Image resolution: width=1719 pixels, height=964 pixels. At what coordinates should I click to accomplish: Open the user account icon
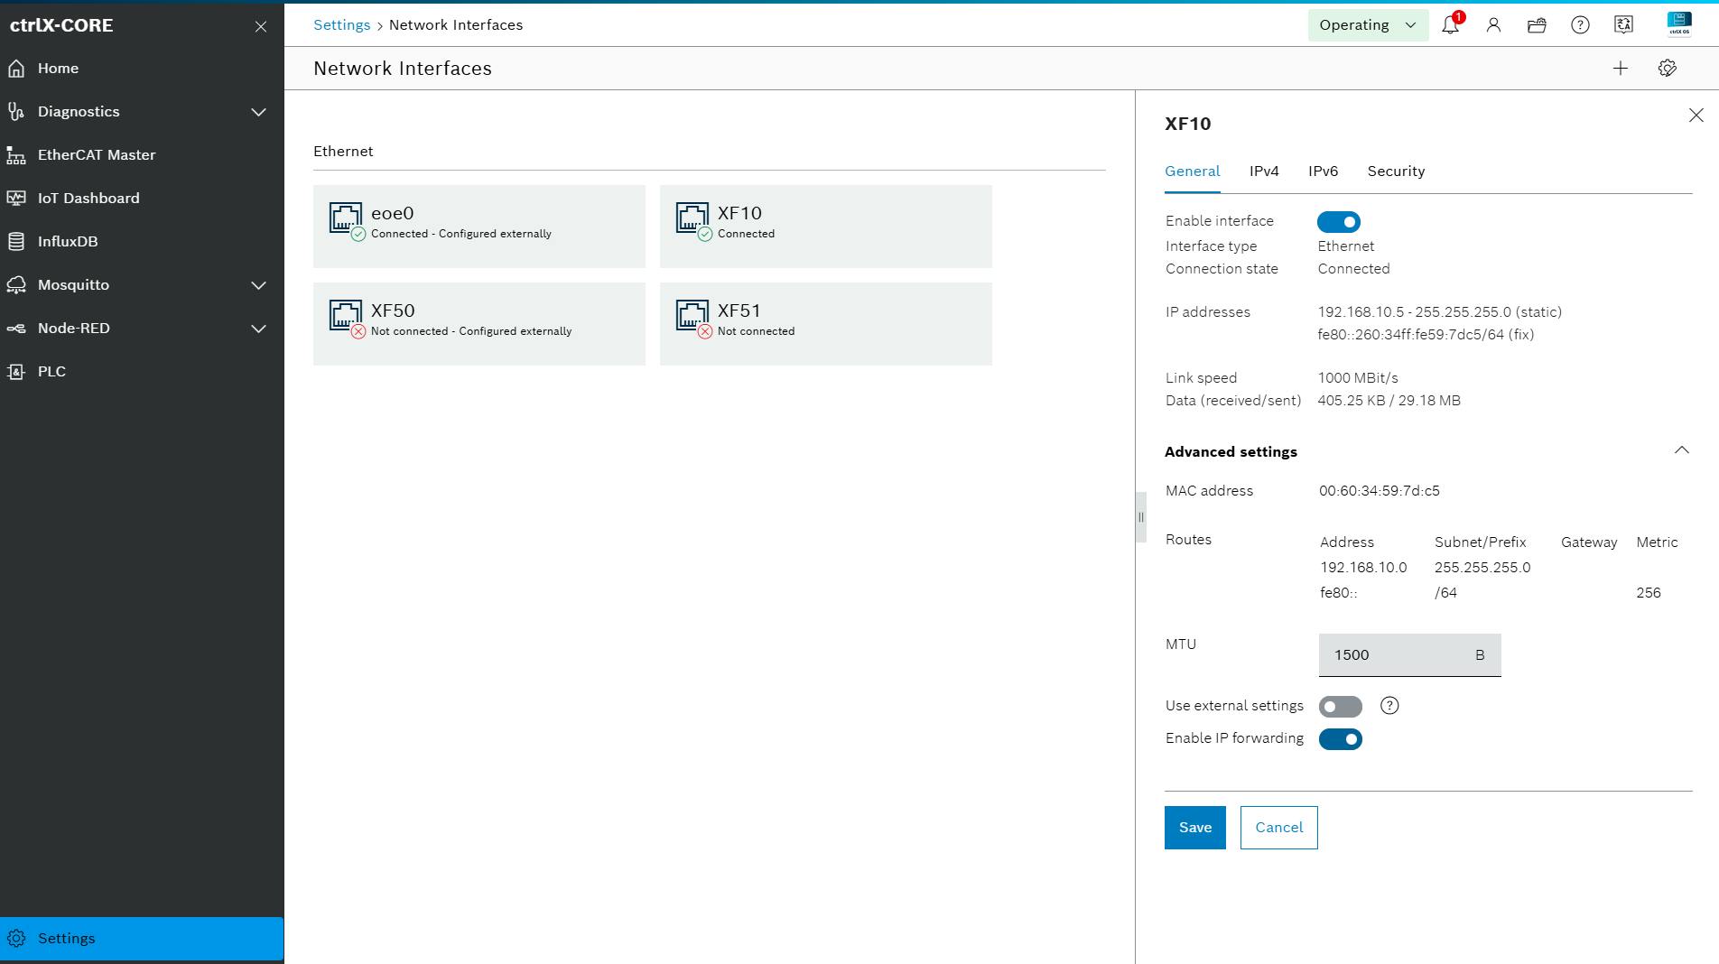(1493, 25)
